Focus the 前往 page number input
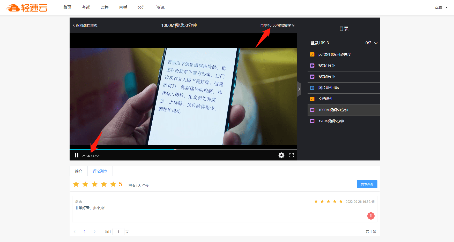 pyautogui.click(x=118, y=232)
